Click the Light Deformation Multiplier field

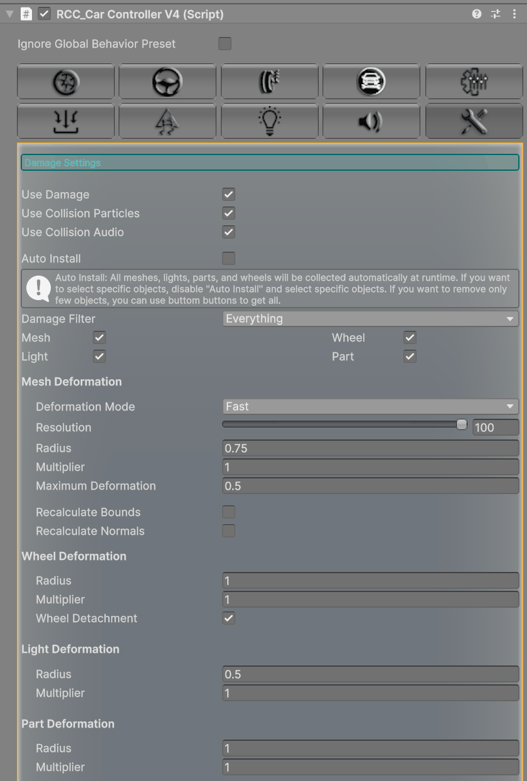[371, 693]
